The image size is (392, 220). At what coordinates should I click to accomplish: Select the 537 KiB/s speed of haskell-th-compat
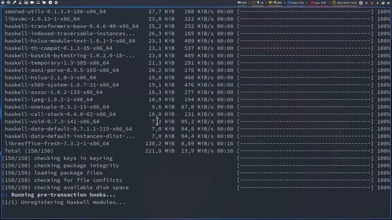pos(199,48)
